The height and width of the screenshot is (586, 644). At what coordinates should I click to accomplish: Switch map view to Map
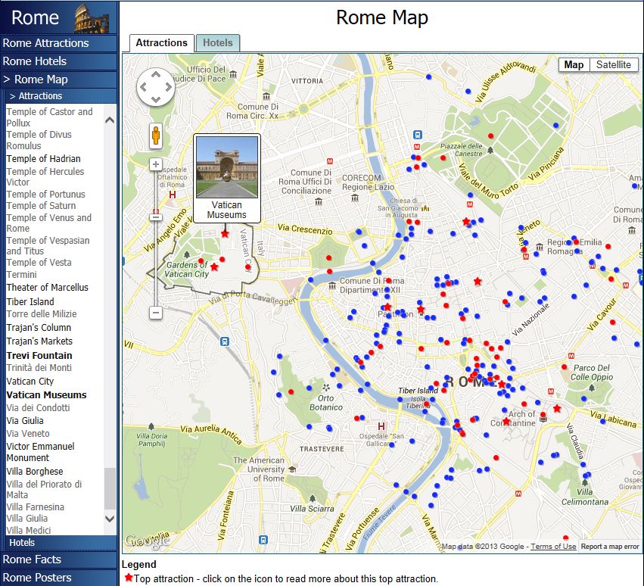(574, 65)
